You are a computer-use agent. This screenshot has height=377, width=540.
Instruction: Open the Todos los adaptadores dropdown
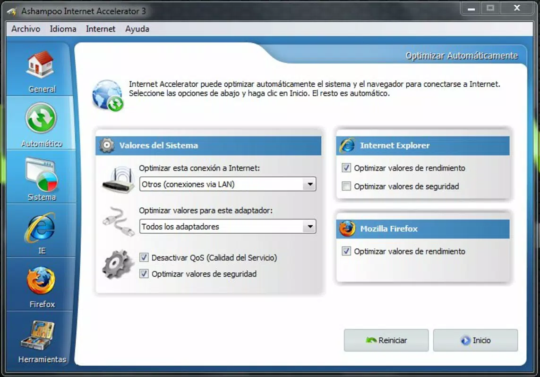coord(228,227)
